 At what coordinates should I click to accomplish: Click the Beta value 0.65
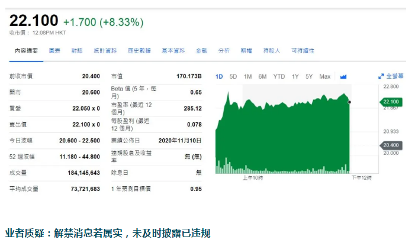coord(196,92)
